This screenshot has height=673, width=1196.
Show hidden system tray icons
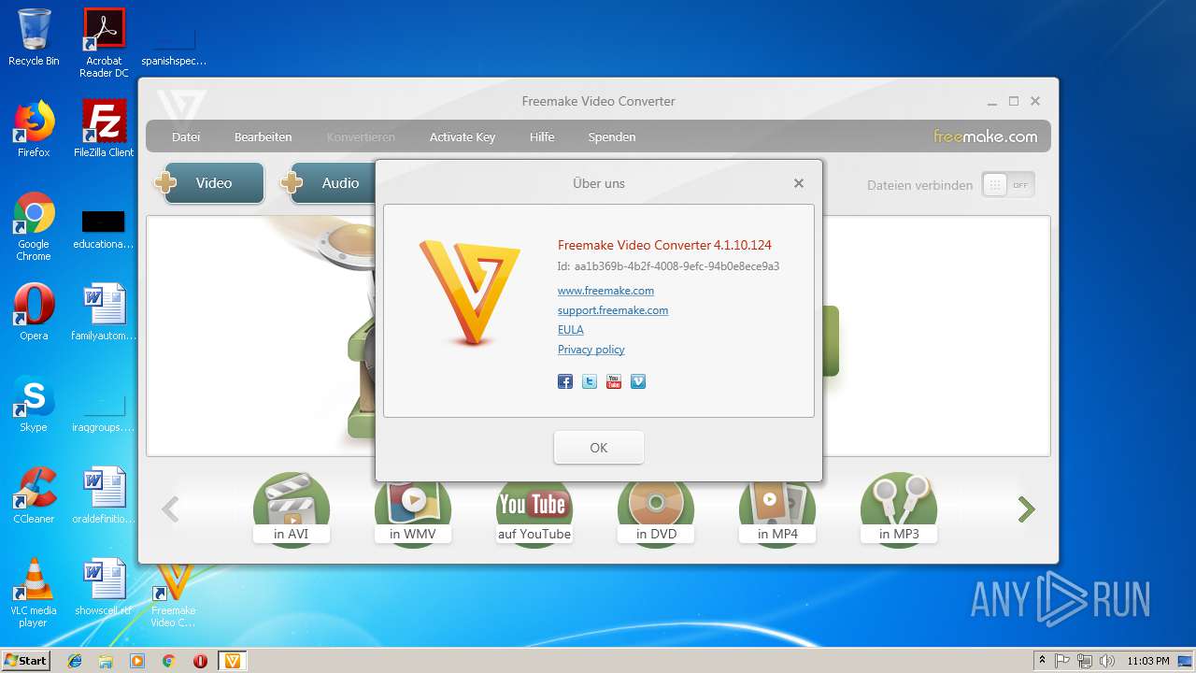click(x=1042, y=660)
